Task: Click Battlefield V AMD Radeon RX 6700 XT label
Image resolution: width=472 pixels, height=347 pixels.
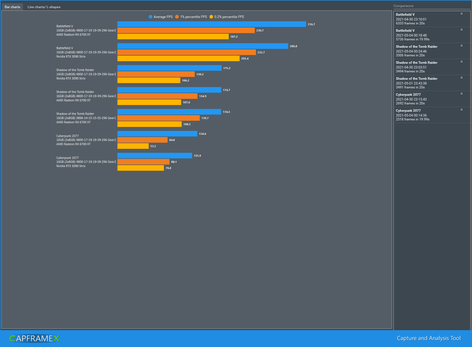Action: tap(86, 30)
